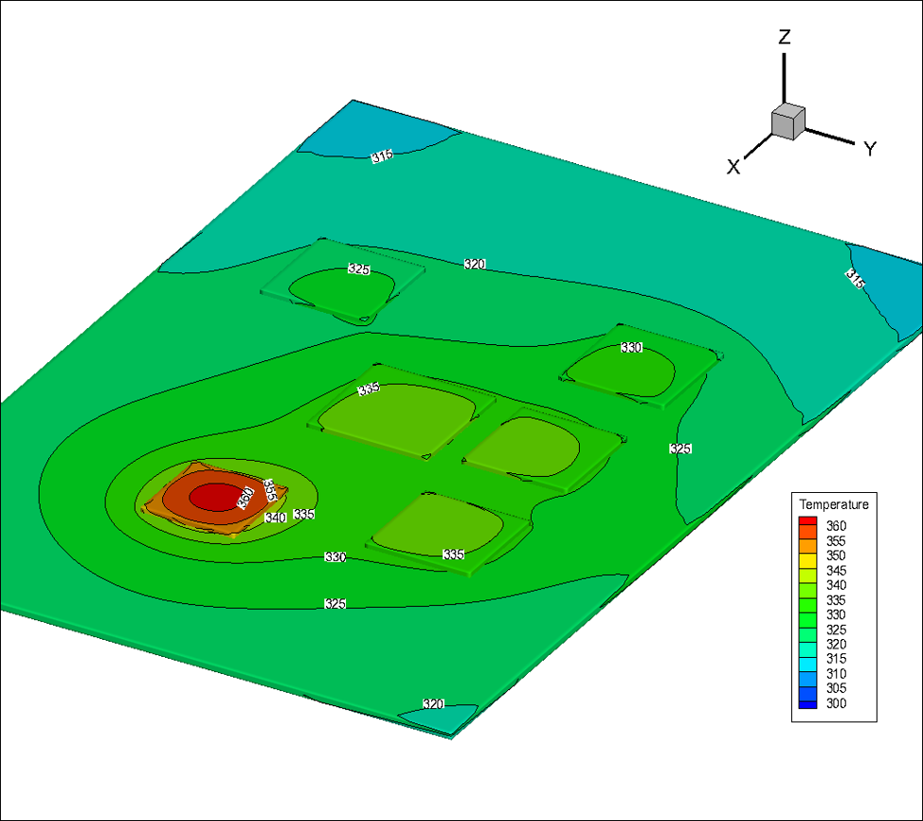Click the 320 label above the chips
The height and width of the screenshot is (821, 923).
[x=475, y=264]
